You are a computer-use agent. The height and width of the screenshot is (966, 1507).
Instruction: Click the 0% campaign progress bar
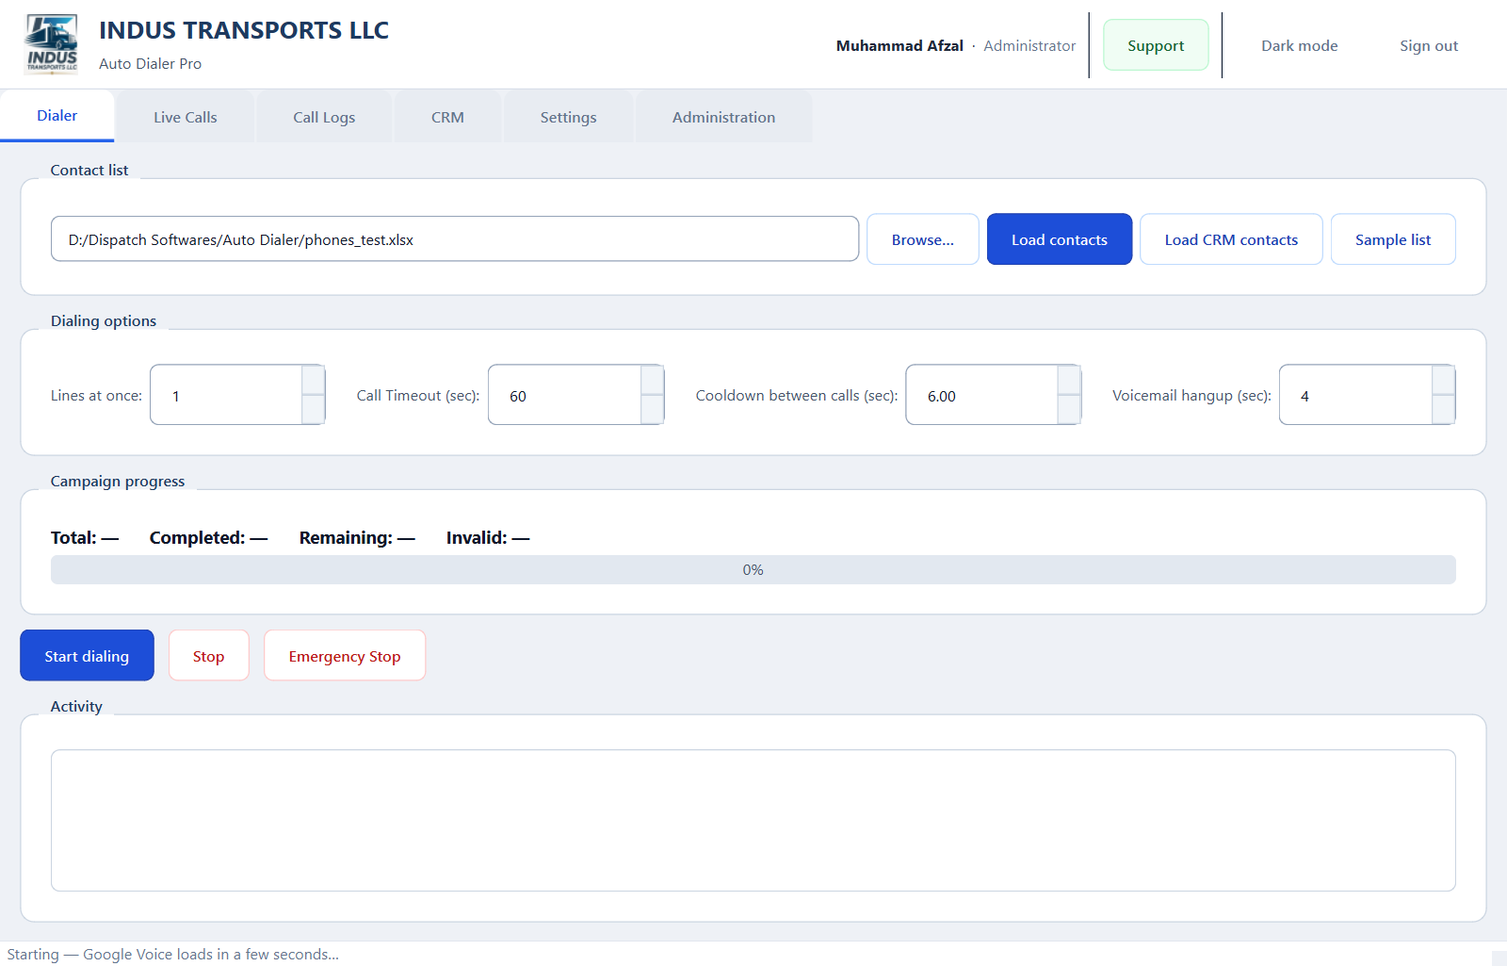coord(753,569)
